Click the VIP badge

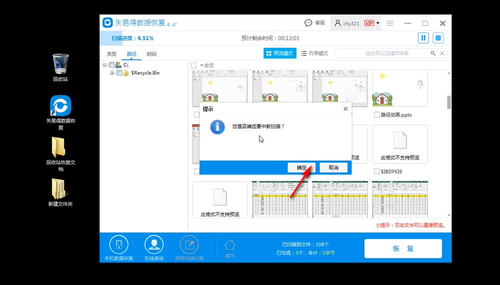[x=369, y=23]
